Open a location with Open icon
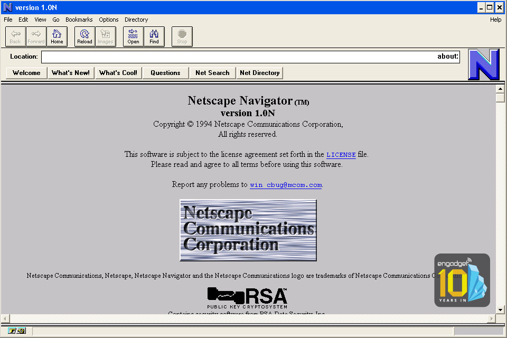This screenshot has height=338, width=507. [133, 36]
